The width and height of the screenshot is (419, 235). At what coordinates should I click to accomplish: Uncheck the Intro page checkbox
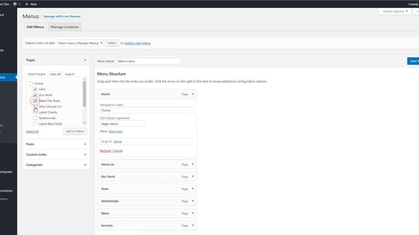(35, 89)
